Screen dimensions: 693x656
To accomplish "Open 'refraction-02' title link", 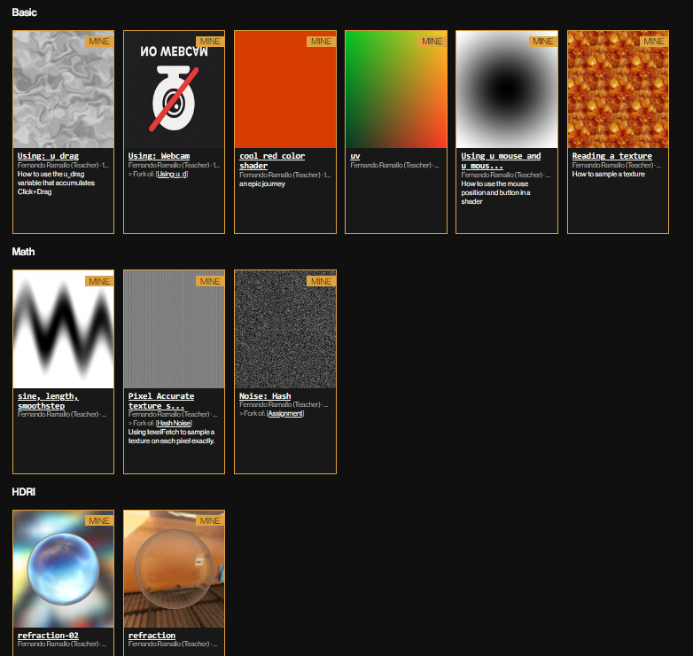I will (x=48, y=636).
